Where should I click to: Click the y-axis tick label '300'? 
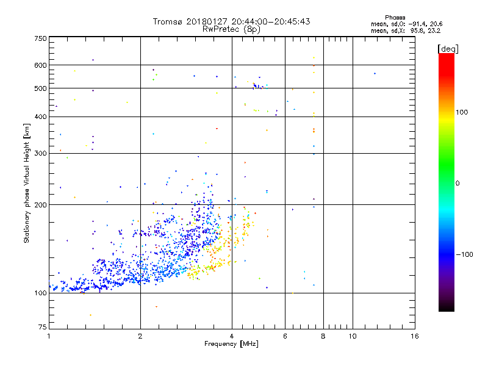click(41, 154)
